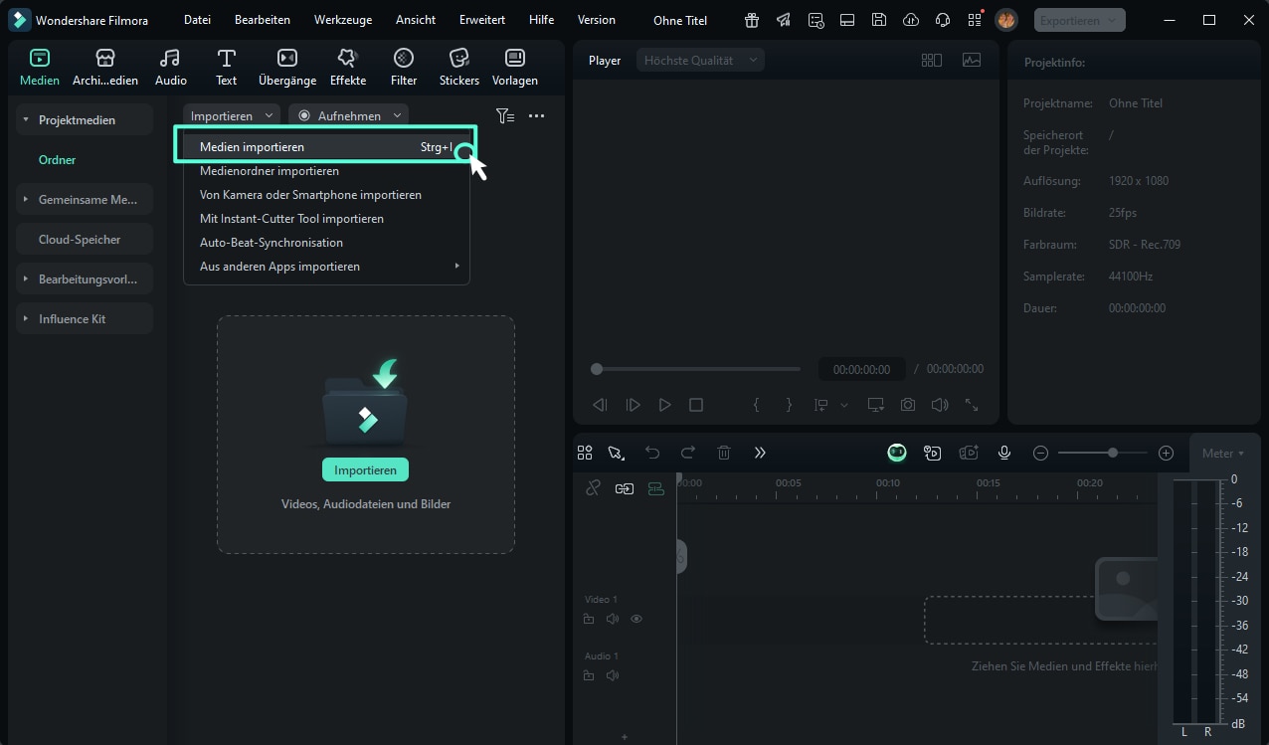Click the cloud upload icon
Screen dimensions: 1269x745
pos(911,20)
